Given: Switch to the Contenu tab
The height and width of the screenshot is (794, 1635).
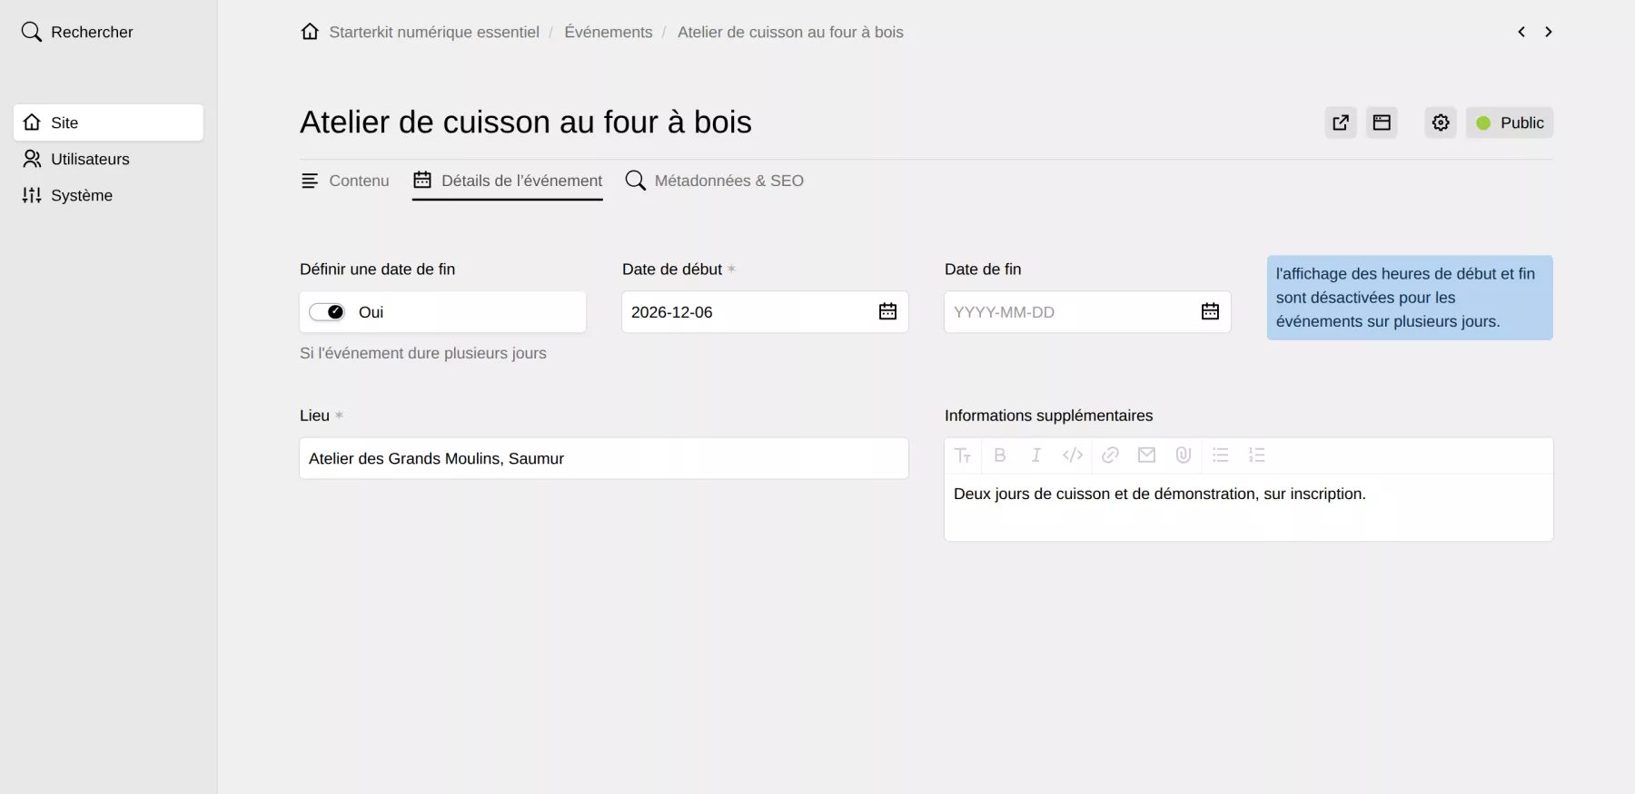Looking at the screenshot, I should click(345, 181).
